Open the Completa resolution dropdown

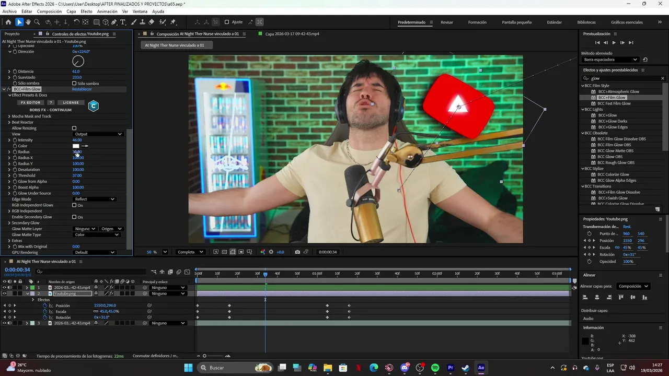(190, 252)
